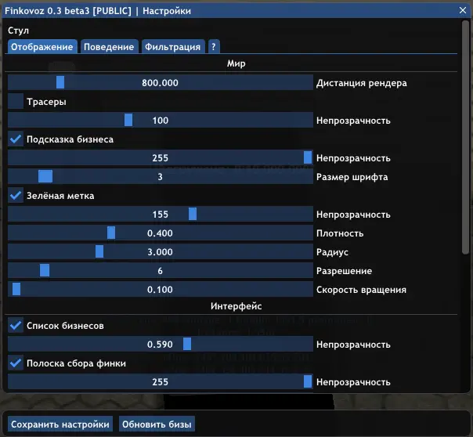Click the Трасеры Непрозрачность slider set to 100
The width and height of the screenshot is (473, 437).
tap(160, 121)
